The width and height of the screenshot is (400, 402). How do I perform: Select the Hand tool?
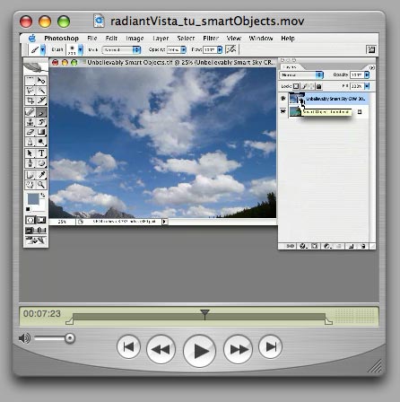coord(30,185)
